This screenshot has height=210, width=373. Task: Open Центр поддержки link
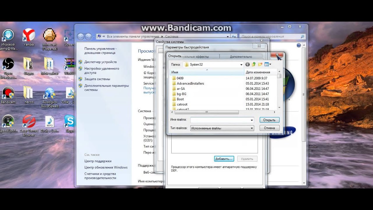point(98,161)
